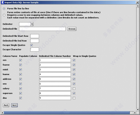Click the Back button

[x=6, y=105]
